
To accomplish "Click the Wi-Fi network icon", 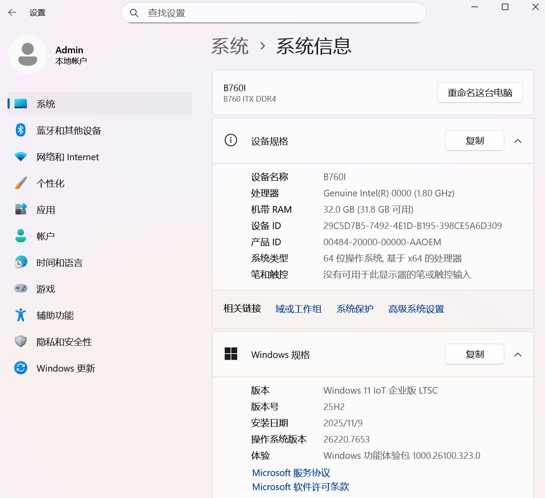I will coord(21,157).
